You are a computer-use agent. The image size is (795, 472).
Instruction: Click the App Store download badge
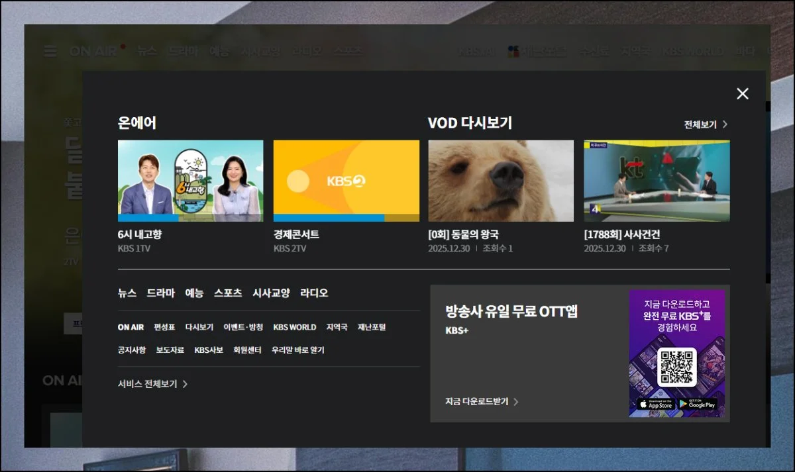(x=655, y=404)
